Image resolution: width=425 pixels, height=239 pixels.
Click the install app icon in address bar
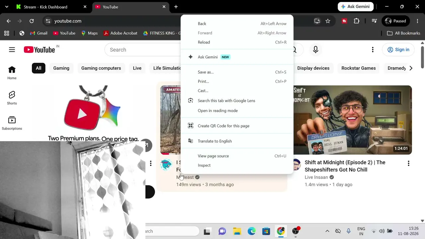coord(317,21)
